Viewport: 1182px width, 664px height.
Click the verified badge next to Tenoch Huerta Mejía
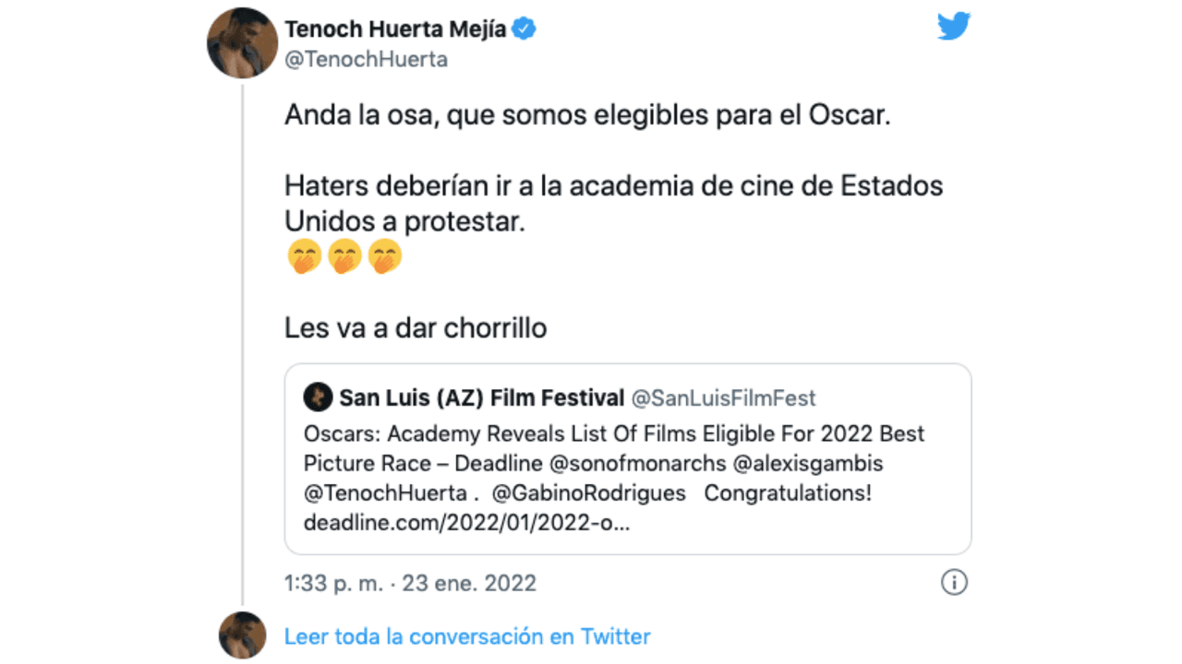click(524, 29)
